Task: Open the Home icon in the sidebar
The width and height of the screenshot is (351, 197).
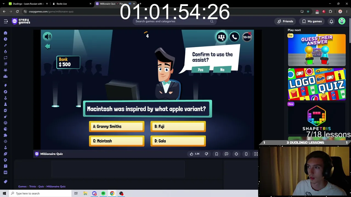Action: (x=5, y=33)
